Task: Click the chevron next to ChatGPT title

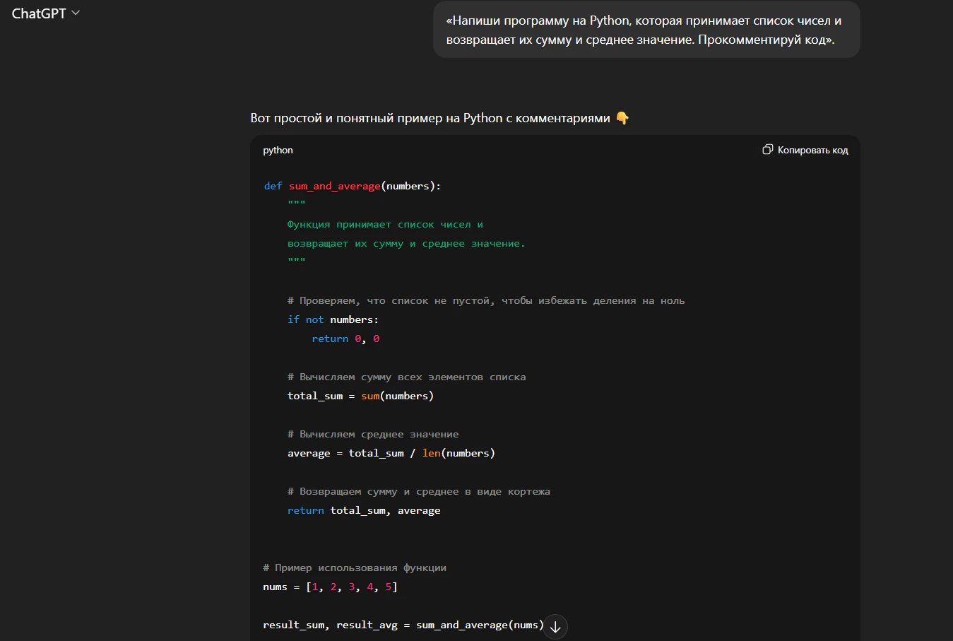Action: (x=76, y=13)
